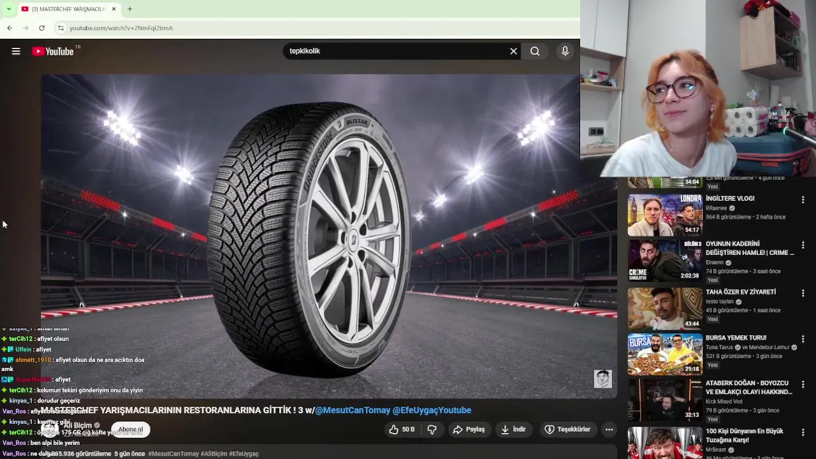
Task: Open a new browser tab
Action: click(129, 9)
